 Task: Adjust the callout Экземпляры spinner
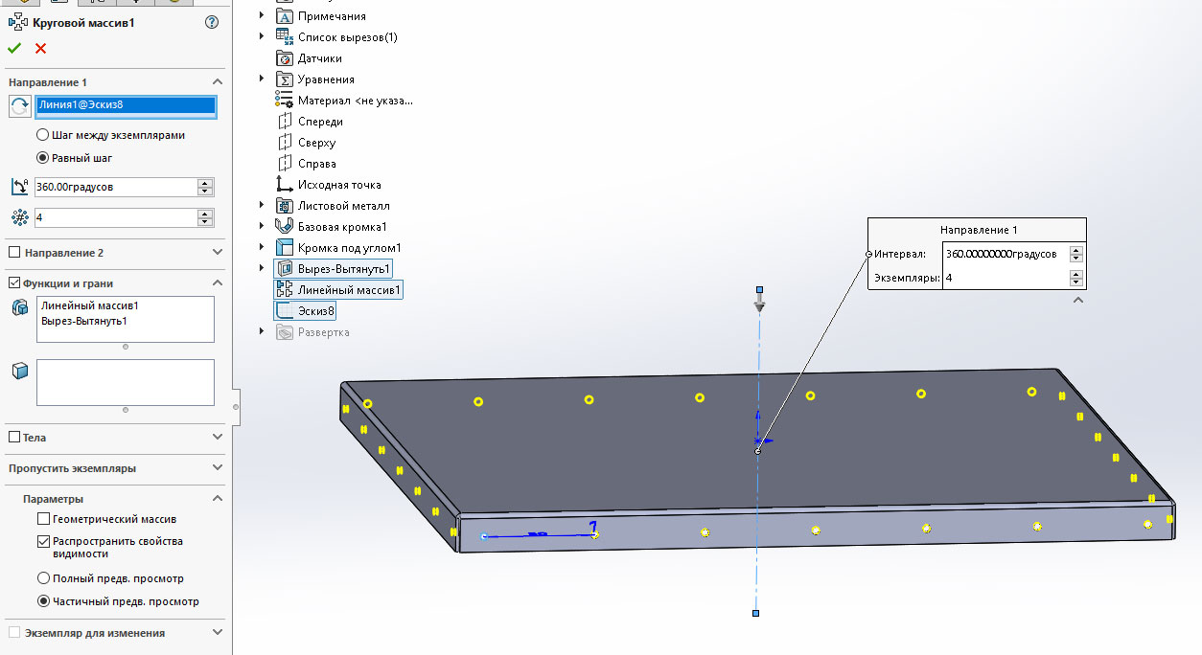(1076, 278)
